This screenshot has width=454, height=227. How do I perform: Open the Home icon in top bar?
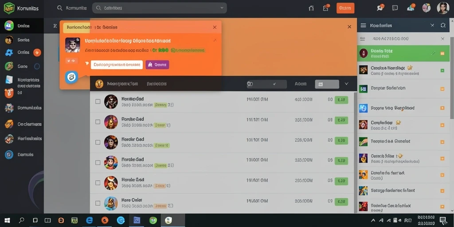(311, 8)
